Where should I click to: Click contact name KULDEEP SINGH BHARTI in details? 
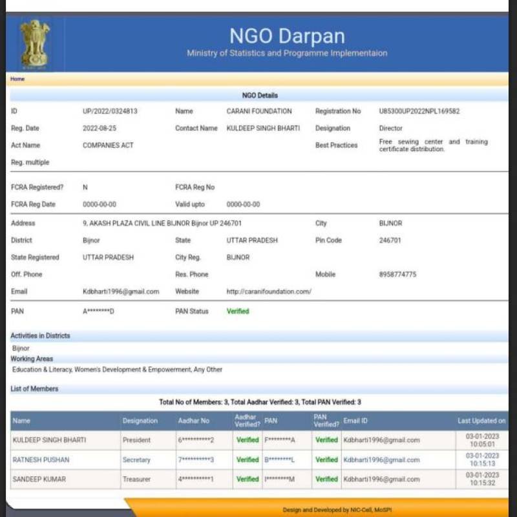click(263, 128)
